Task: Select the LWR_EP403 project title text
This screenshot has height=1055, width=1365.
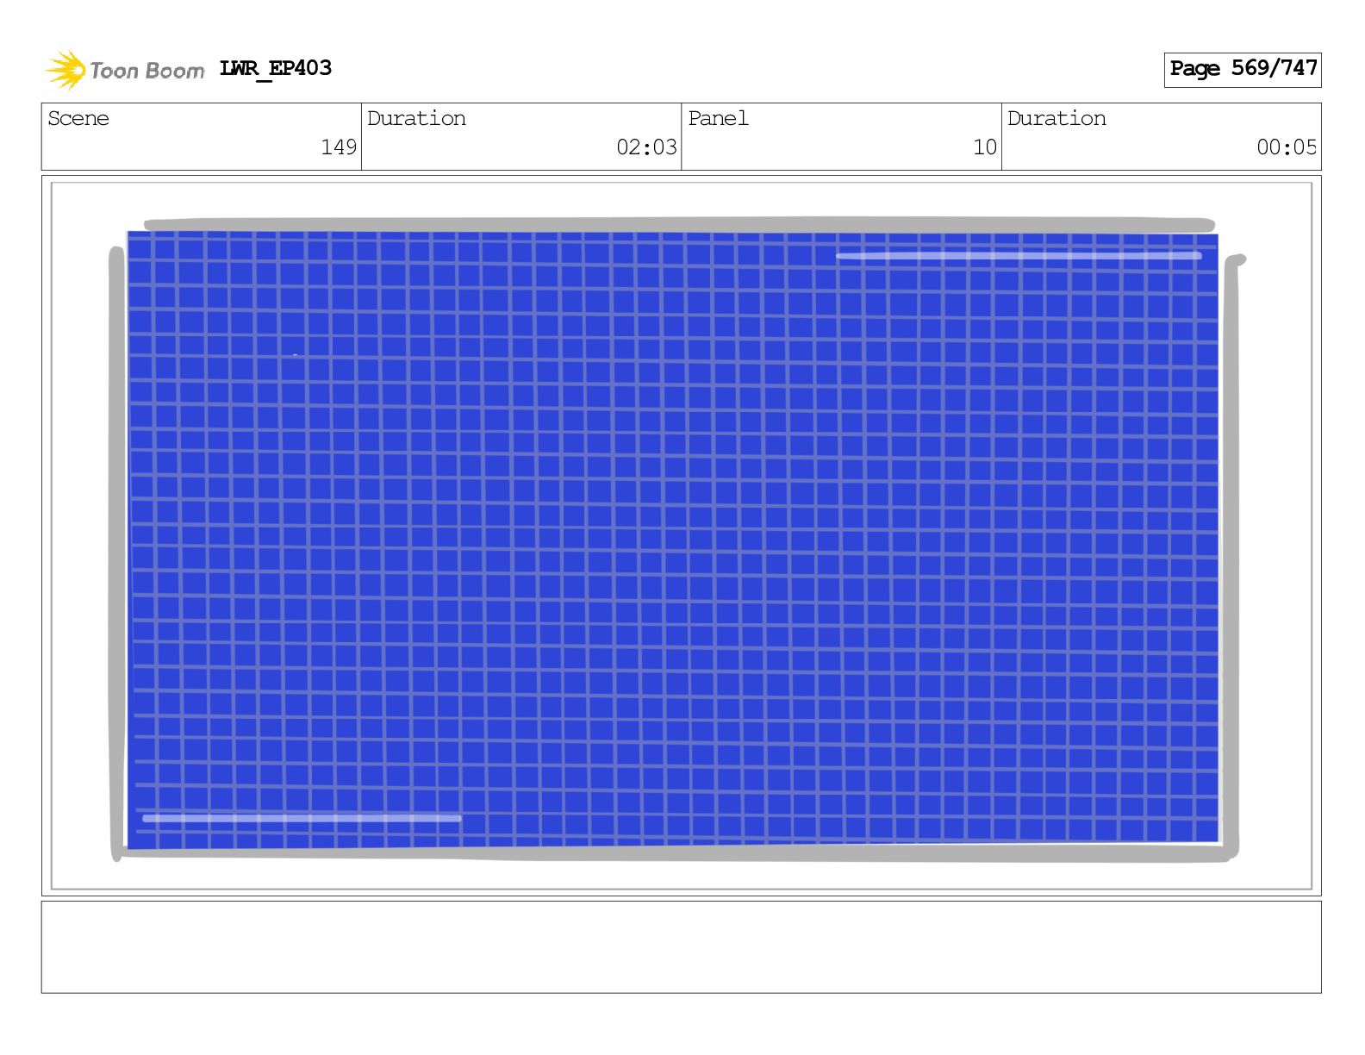Action: click(x=276, y=69)
